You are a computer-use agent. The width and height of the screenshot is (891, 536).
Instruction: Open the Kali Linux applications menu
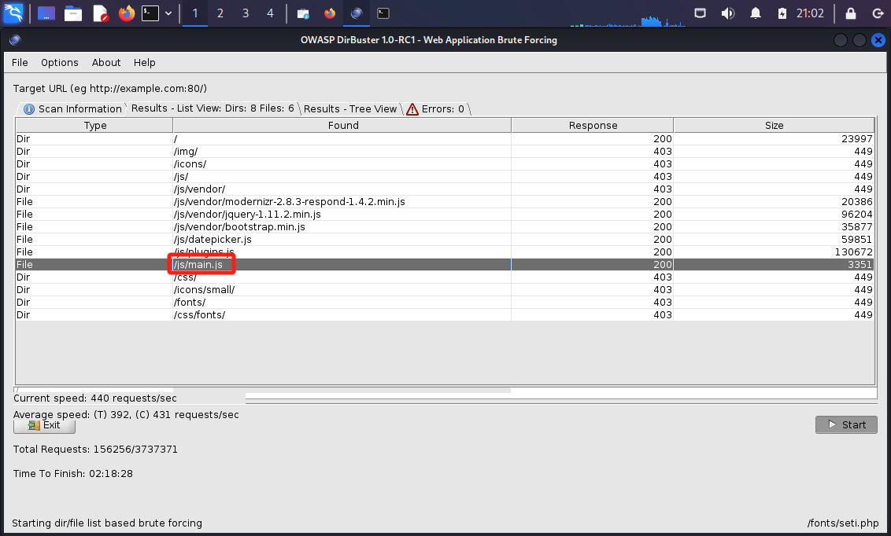[x=13, y=13]
